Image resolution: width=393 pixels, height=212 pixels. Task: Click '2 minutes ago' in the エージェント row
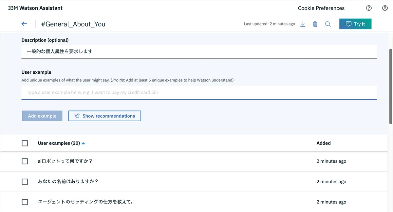331,202
